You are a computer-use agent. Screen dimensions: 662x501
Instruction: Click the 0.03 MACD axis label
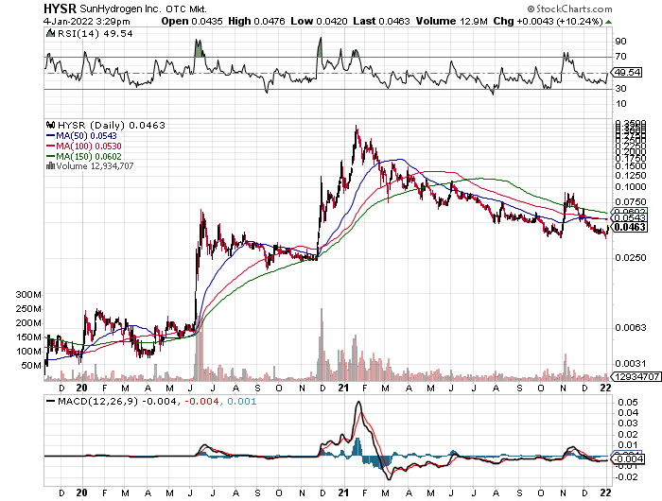click(628, 423)
